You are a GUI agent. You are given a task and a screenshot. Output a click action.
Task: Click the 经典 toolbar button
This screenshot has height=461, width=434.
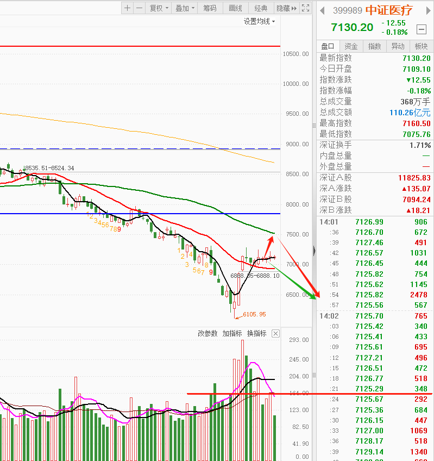261,8
